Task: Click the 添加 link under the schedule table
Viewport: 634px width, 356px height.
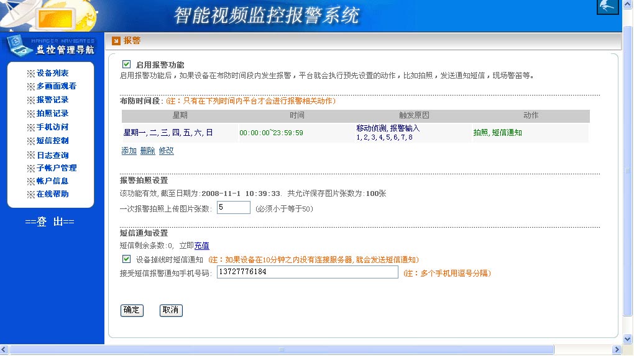Action: point(129,151)
